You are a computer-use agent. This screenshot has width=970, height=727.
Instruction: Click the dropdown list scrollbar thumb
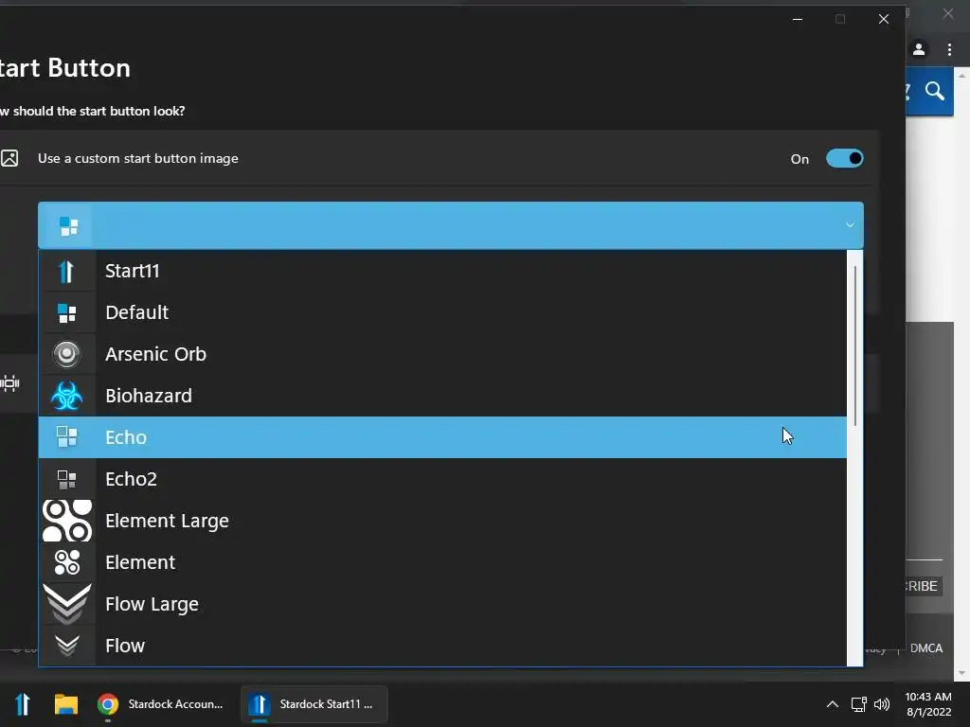[x=855, y=346]
